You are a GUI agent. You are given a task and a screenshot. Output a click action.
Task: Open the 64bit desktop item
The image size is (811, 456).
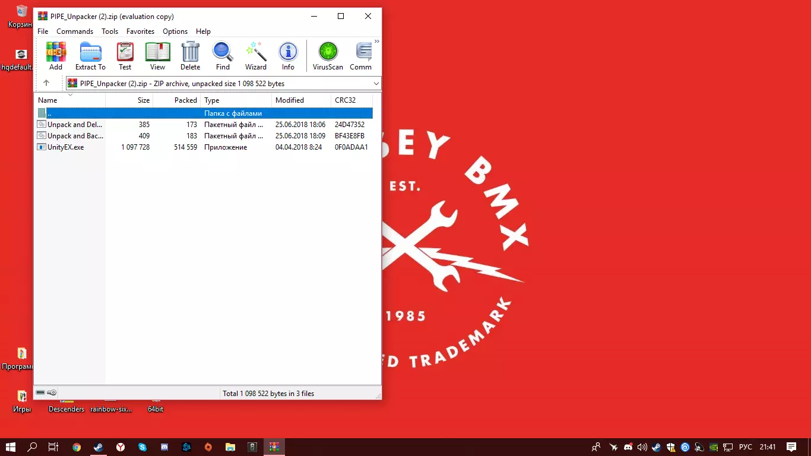click(156, 407)
